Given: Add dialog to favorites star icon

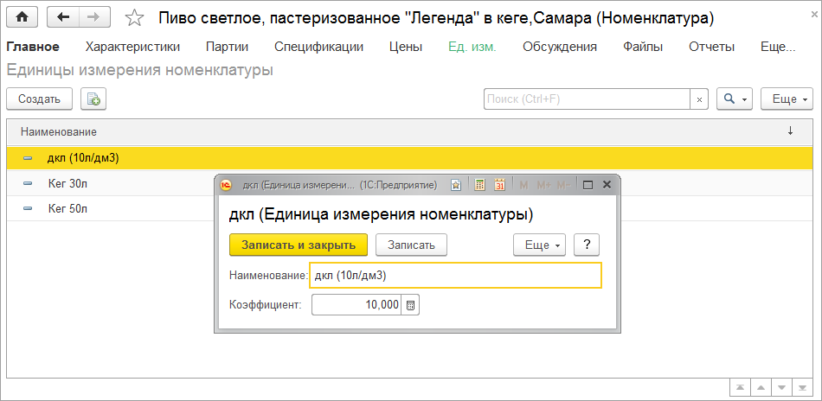Looking at the screenshot, I should (456, 185).
